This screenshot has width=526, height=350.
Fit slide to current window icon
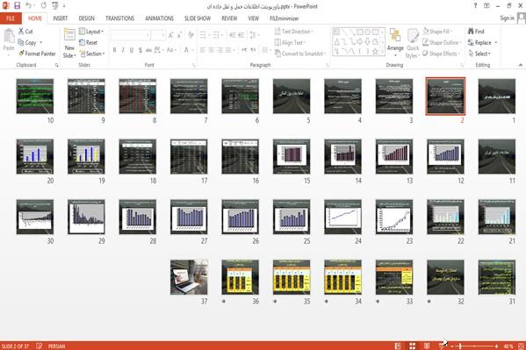point(521,346)
